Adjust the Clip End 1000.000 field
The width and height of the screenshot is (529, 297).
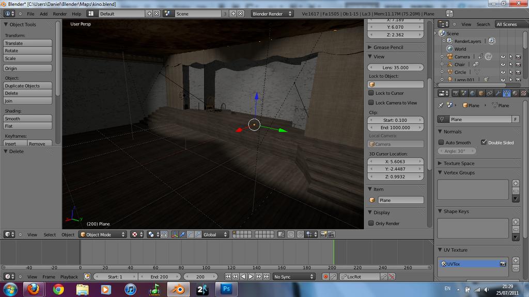tap(395, 128)
